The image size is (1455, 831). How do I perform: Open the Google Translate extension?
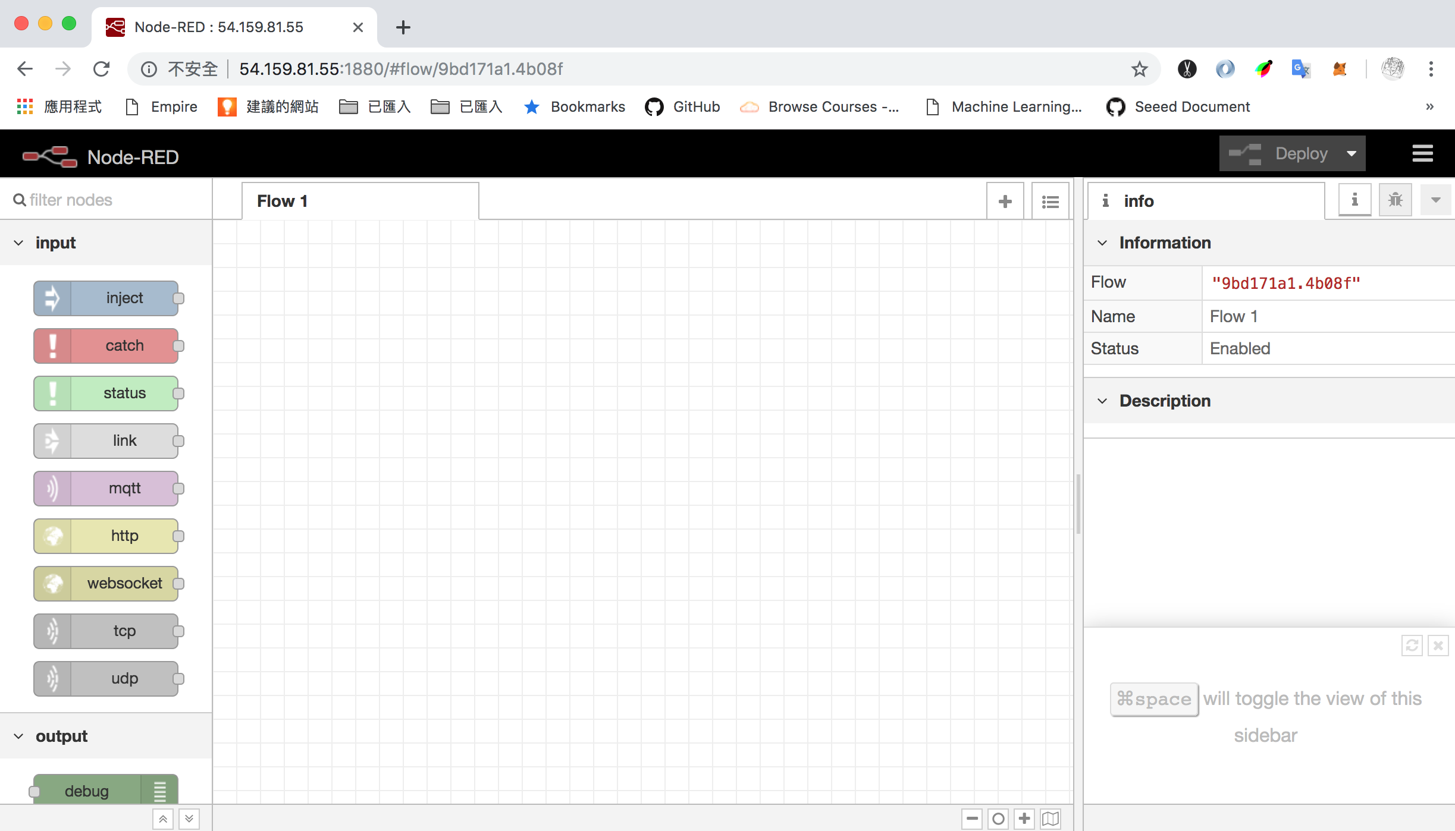click(1300, 69)
